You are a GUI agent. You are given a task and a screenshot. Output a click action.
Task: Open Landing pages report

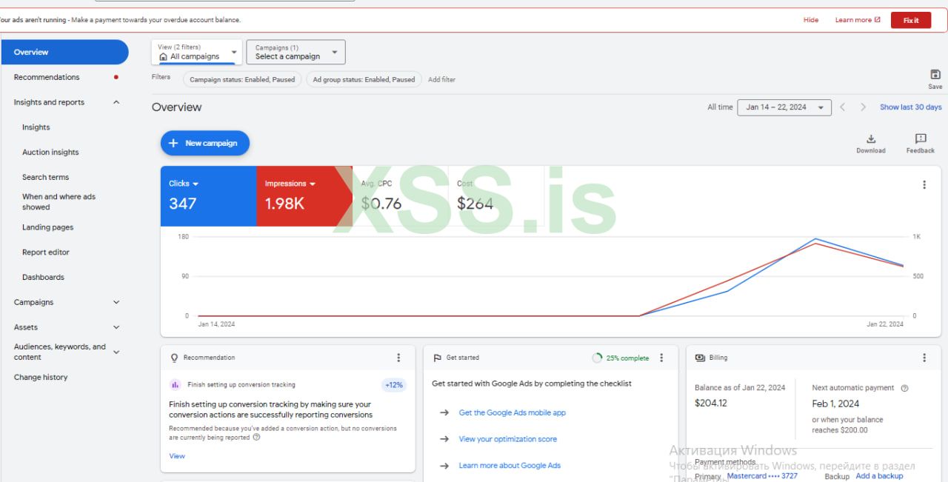47,227
